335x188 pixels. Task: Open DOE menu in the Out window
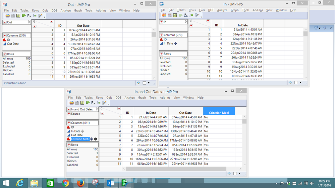point(54,10)
